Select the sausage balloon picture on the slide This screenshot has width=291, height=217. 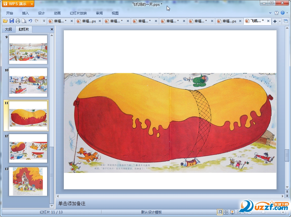pos(170,123)
